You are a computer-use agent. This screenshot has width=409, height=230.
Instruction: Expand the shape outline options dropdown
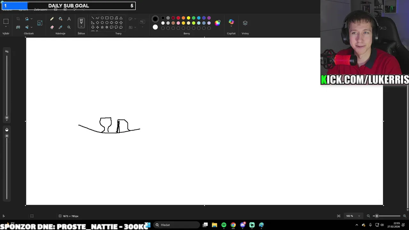pyautogui.click(x=135, y=19)
